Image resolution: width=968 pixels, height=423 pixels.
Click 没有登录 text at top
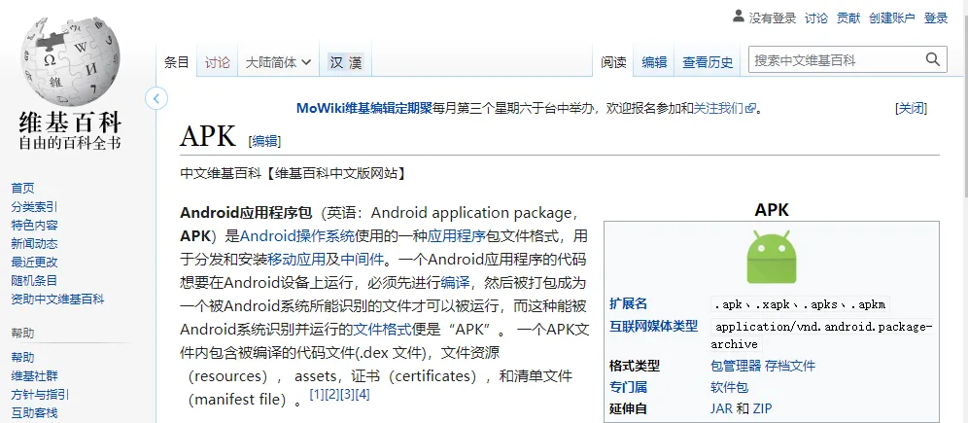(773, 18)
